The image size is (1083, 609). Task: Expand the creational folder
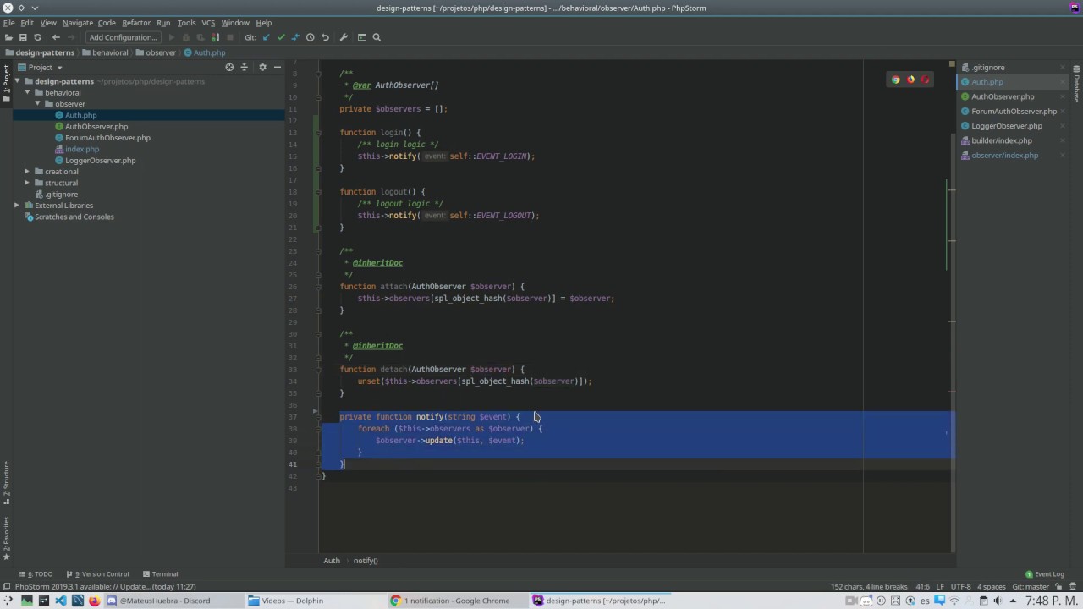point(27,172)
